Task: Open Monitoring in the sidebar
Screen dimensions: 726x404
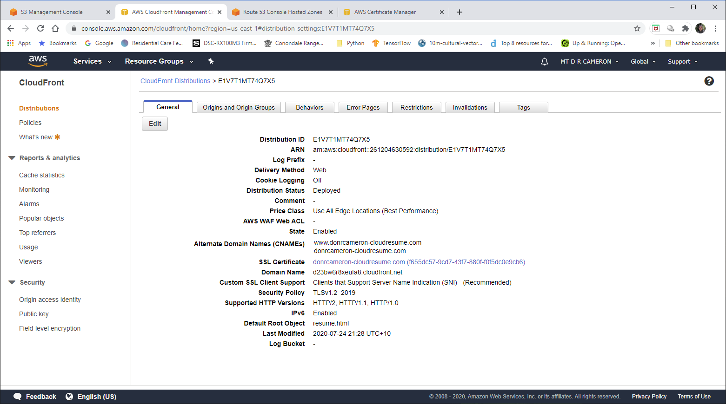Action: (x=34, y=189)
